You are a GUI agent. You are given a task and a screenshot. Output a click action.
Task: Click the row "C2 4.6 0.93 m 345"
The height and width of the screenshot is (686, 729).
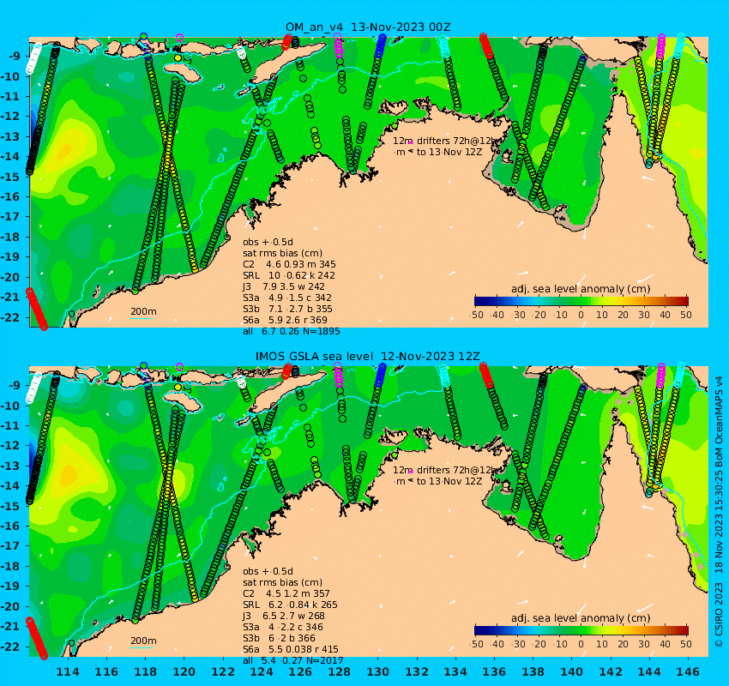(289, 264)
